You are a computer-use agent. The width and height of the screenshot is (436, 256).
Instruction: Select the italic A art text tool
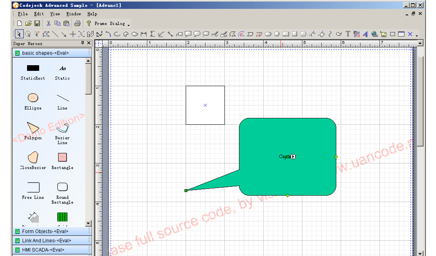365,34
